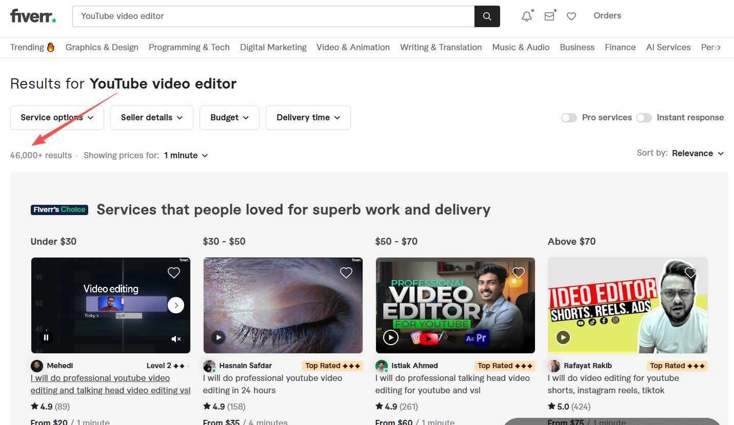The width and height of the screenshot is (734, 425).
Task: Open the AI Services category
Action: [668, 47]
